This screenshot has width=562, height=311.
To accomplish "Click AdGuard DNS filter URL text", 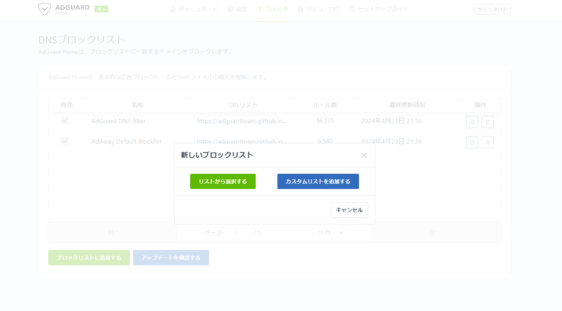I will click(242, 121).
